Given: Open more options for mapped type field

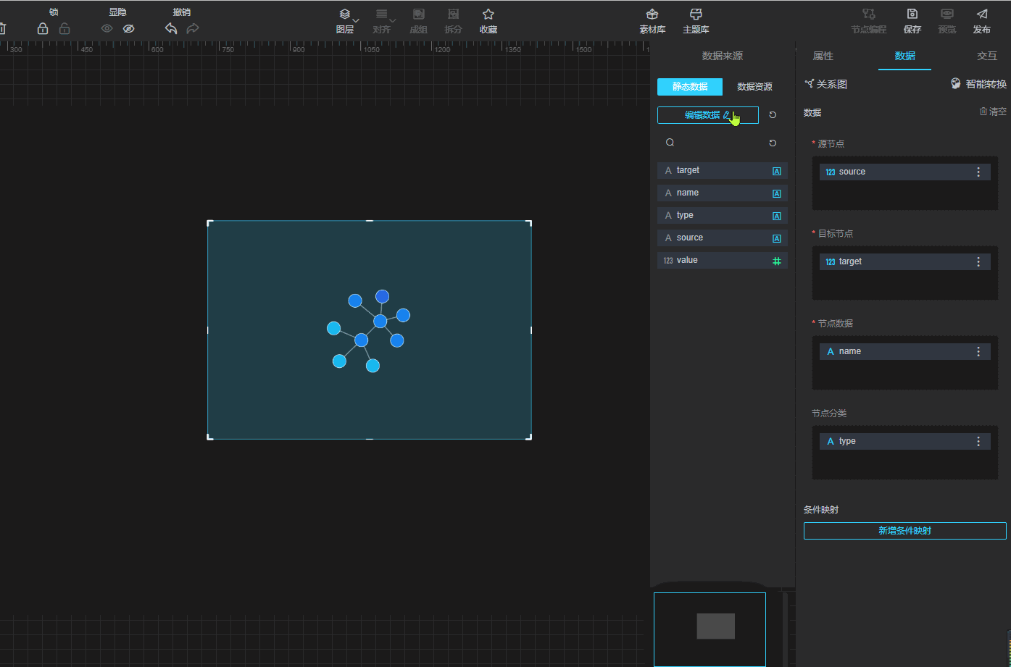Looking at the screenshot, I should pyautogui.click(x=978, y=442).
